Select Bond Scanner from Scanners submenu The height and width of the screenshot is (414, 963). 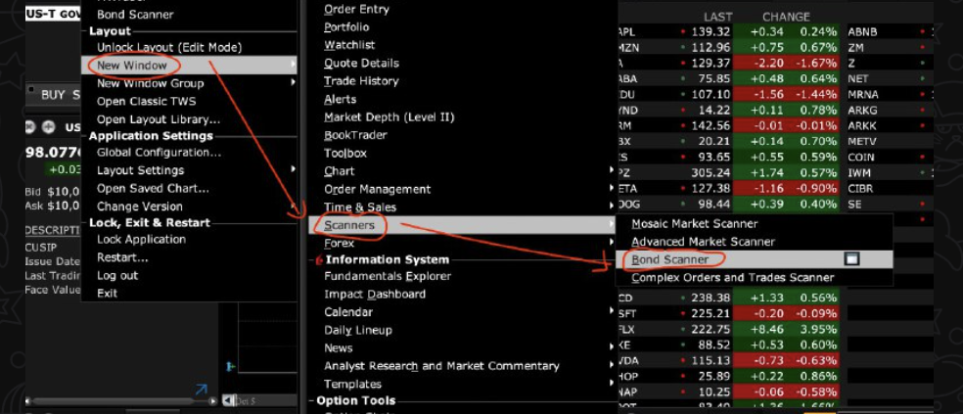click(x=670, y=259)
